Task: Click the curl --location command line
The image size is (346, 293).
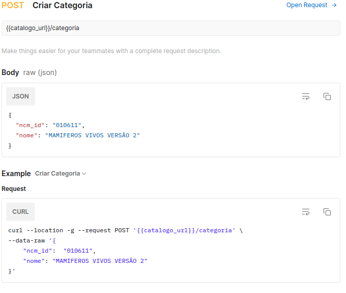Action: coord(125,230)
